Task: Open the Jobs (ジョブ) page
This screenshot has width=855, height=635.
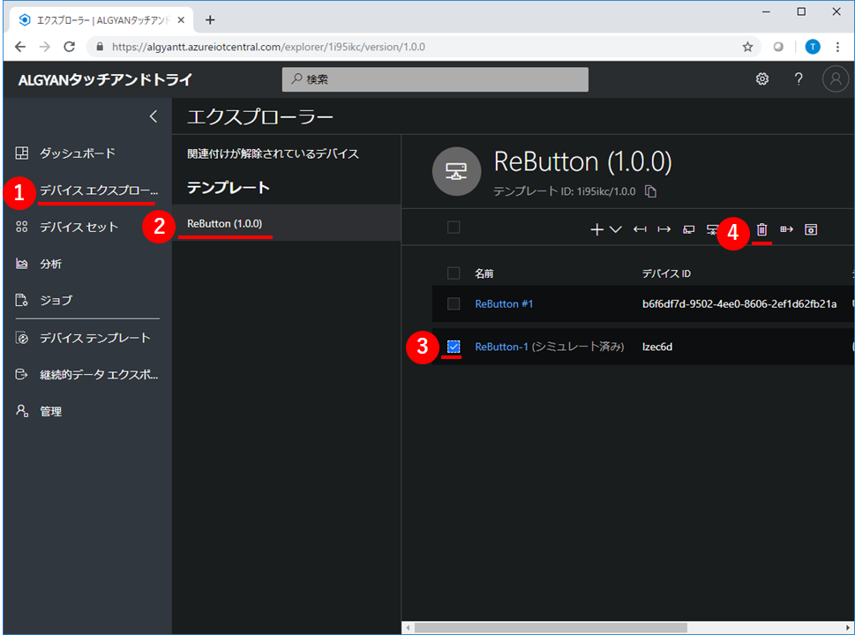Action: [56, 301]
